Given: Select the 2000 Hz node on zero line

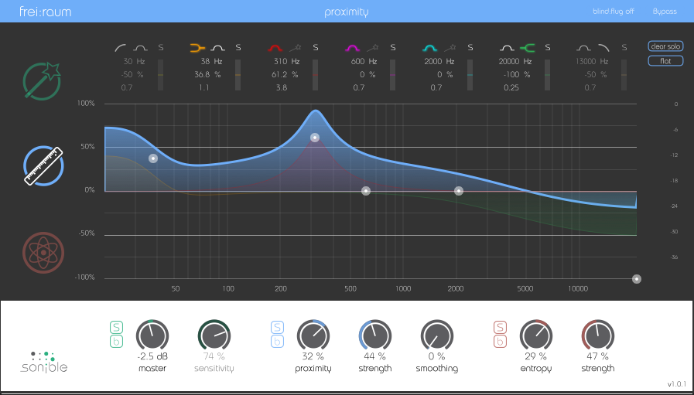Looking at the screenshot, I should [459, 191].
